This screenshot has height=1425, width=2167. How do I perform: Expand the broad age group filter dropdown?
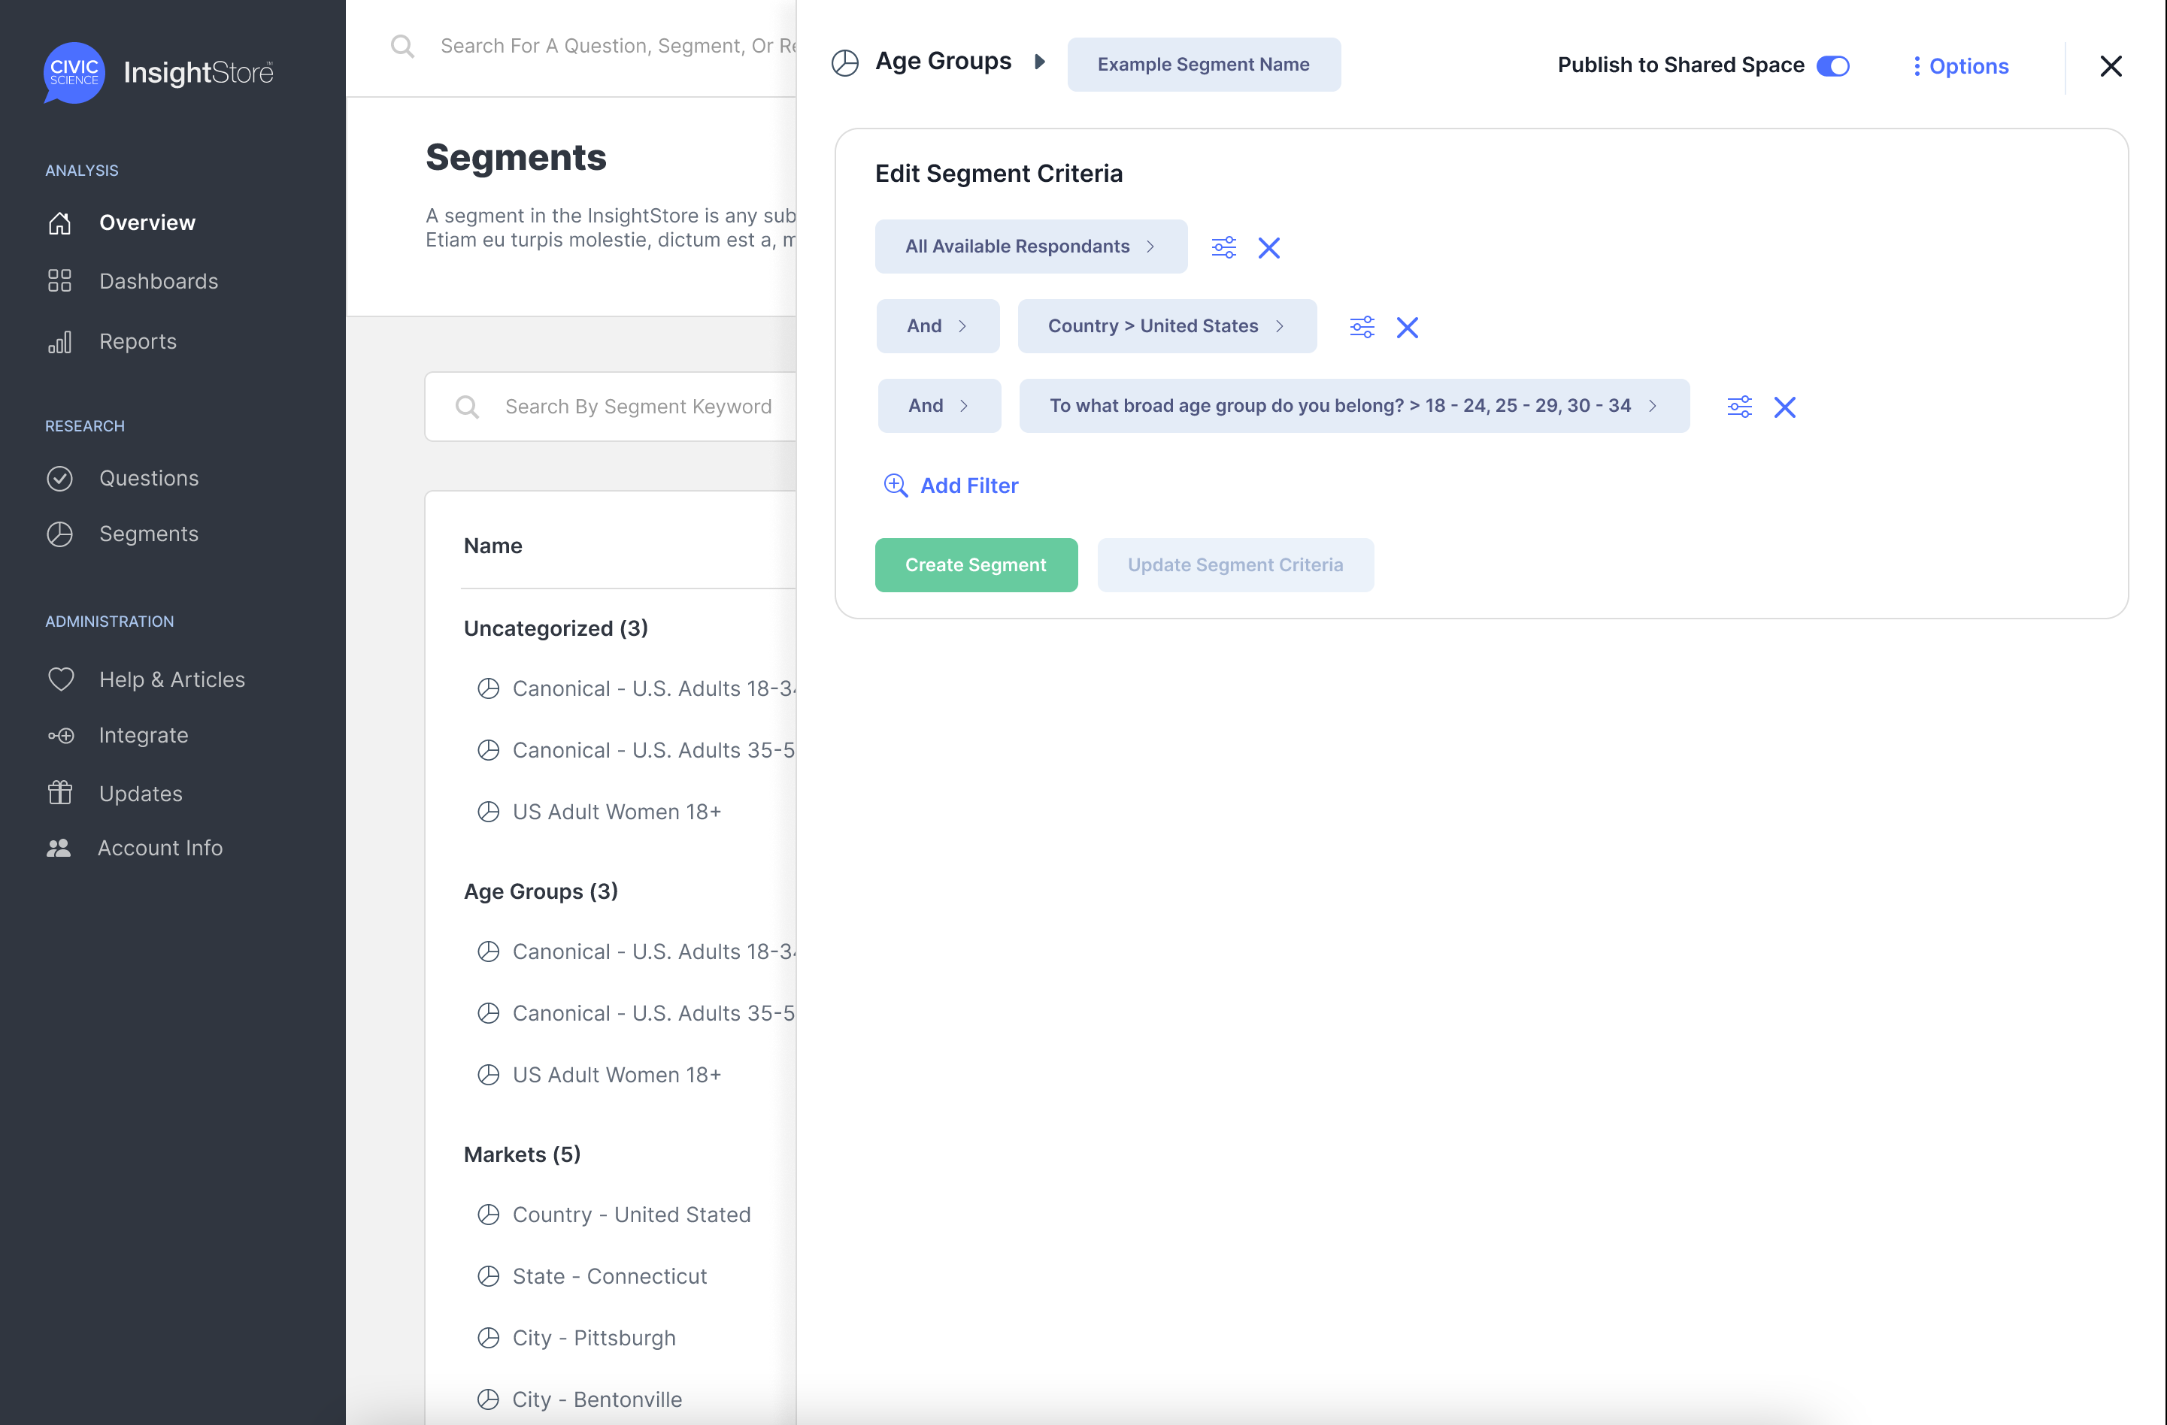point(1353,406)
